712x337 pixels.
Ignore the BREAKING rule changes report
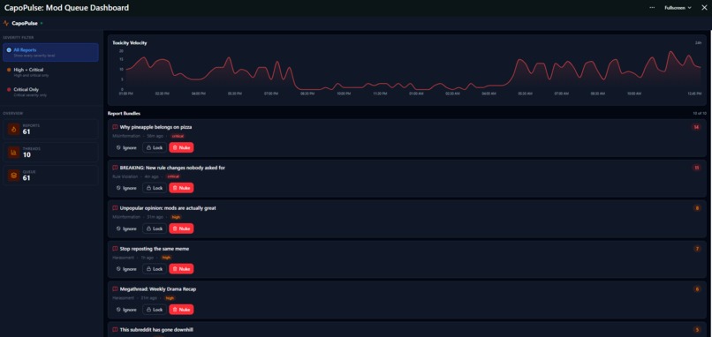click(x=126, y=188)
